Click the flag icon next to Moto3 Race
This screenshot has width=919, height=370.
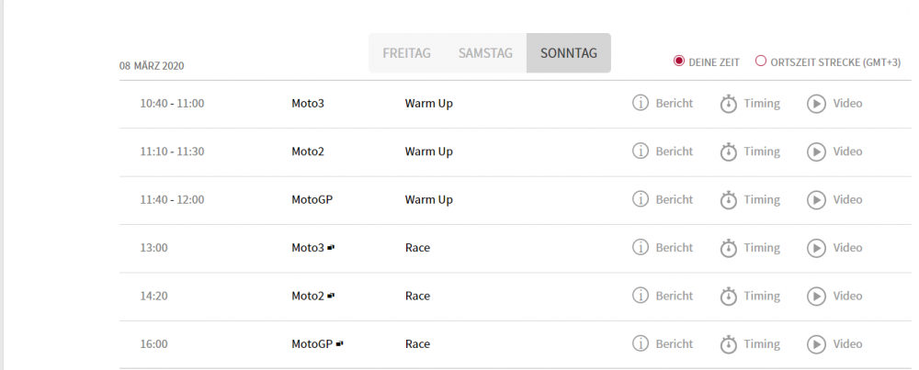coord(331,248)
